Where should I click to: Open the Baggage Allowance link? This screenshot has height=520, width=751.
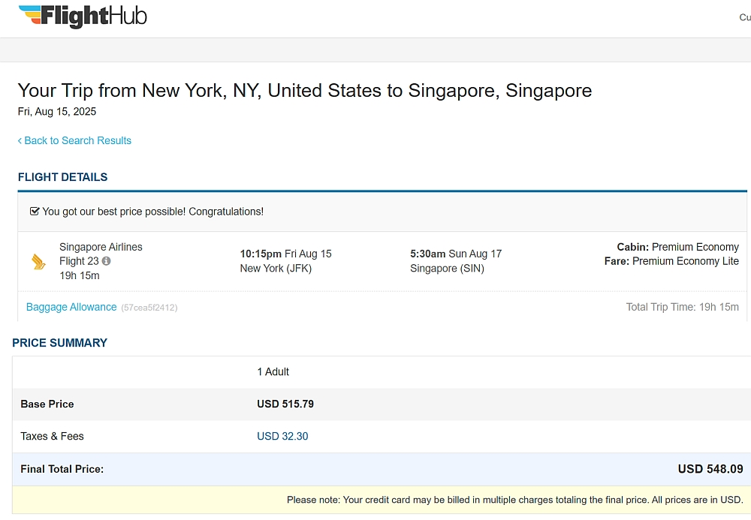point(71,307)
